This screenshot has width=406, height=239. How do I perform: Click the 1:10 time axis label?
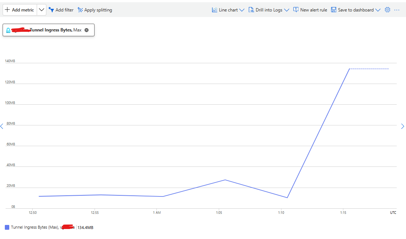[x=281, y=213]
